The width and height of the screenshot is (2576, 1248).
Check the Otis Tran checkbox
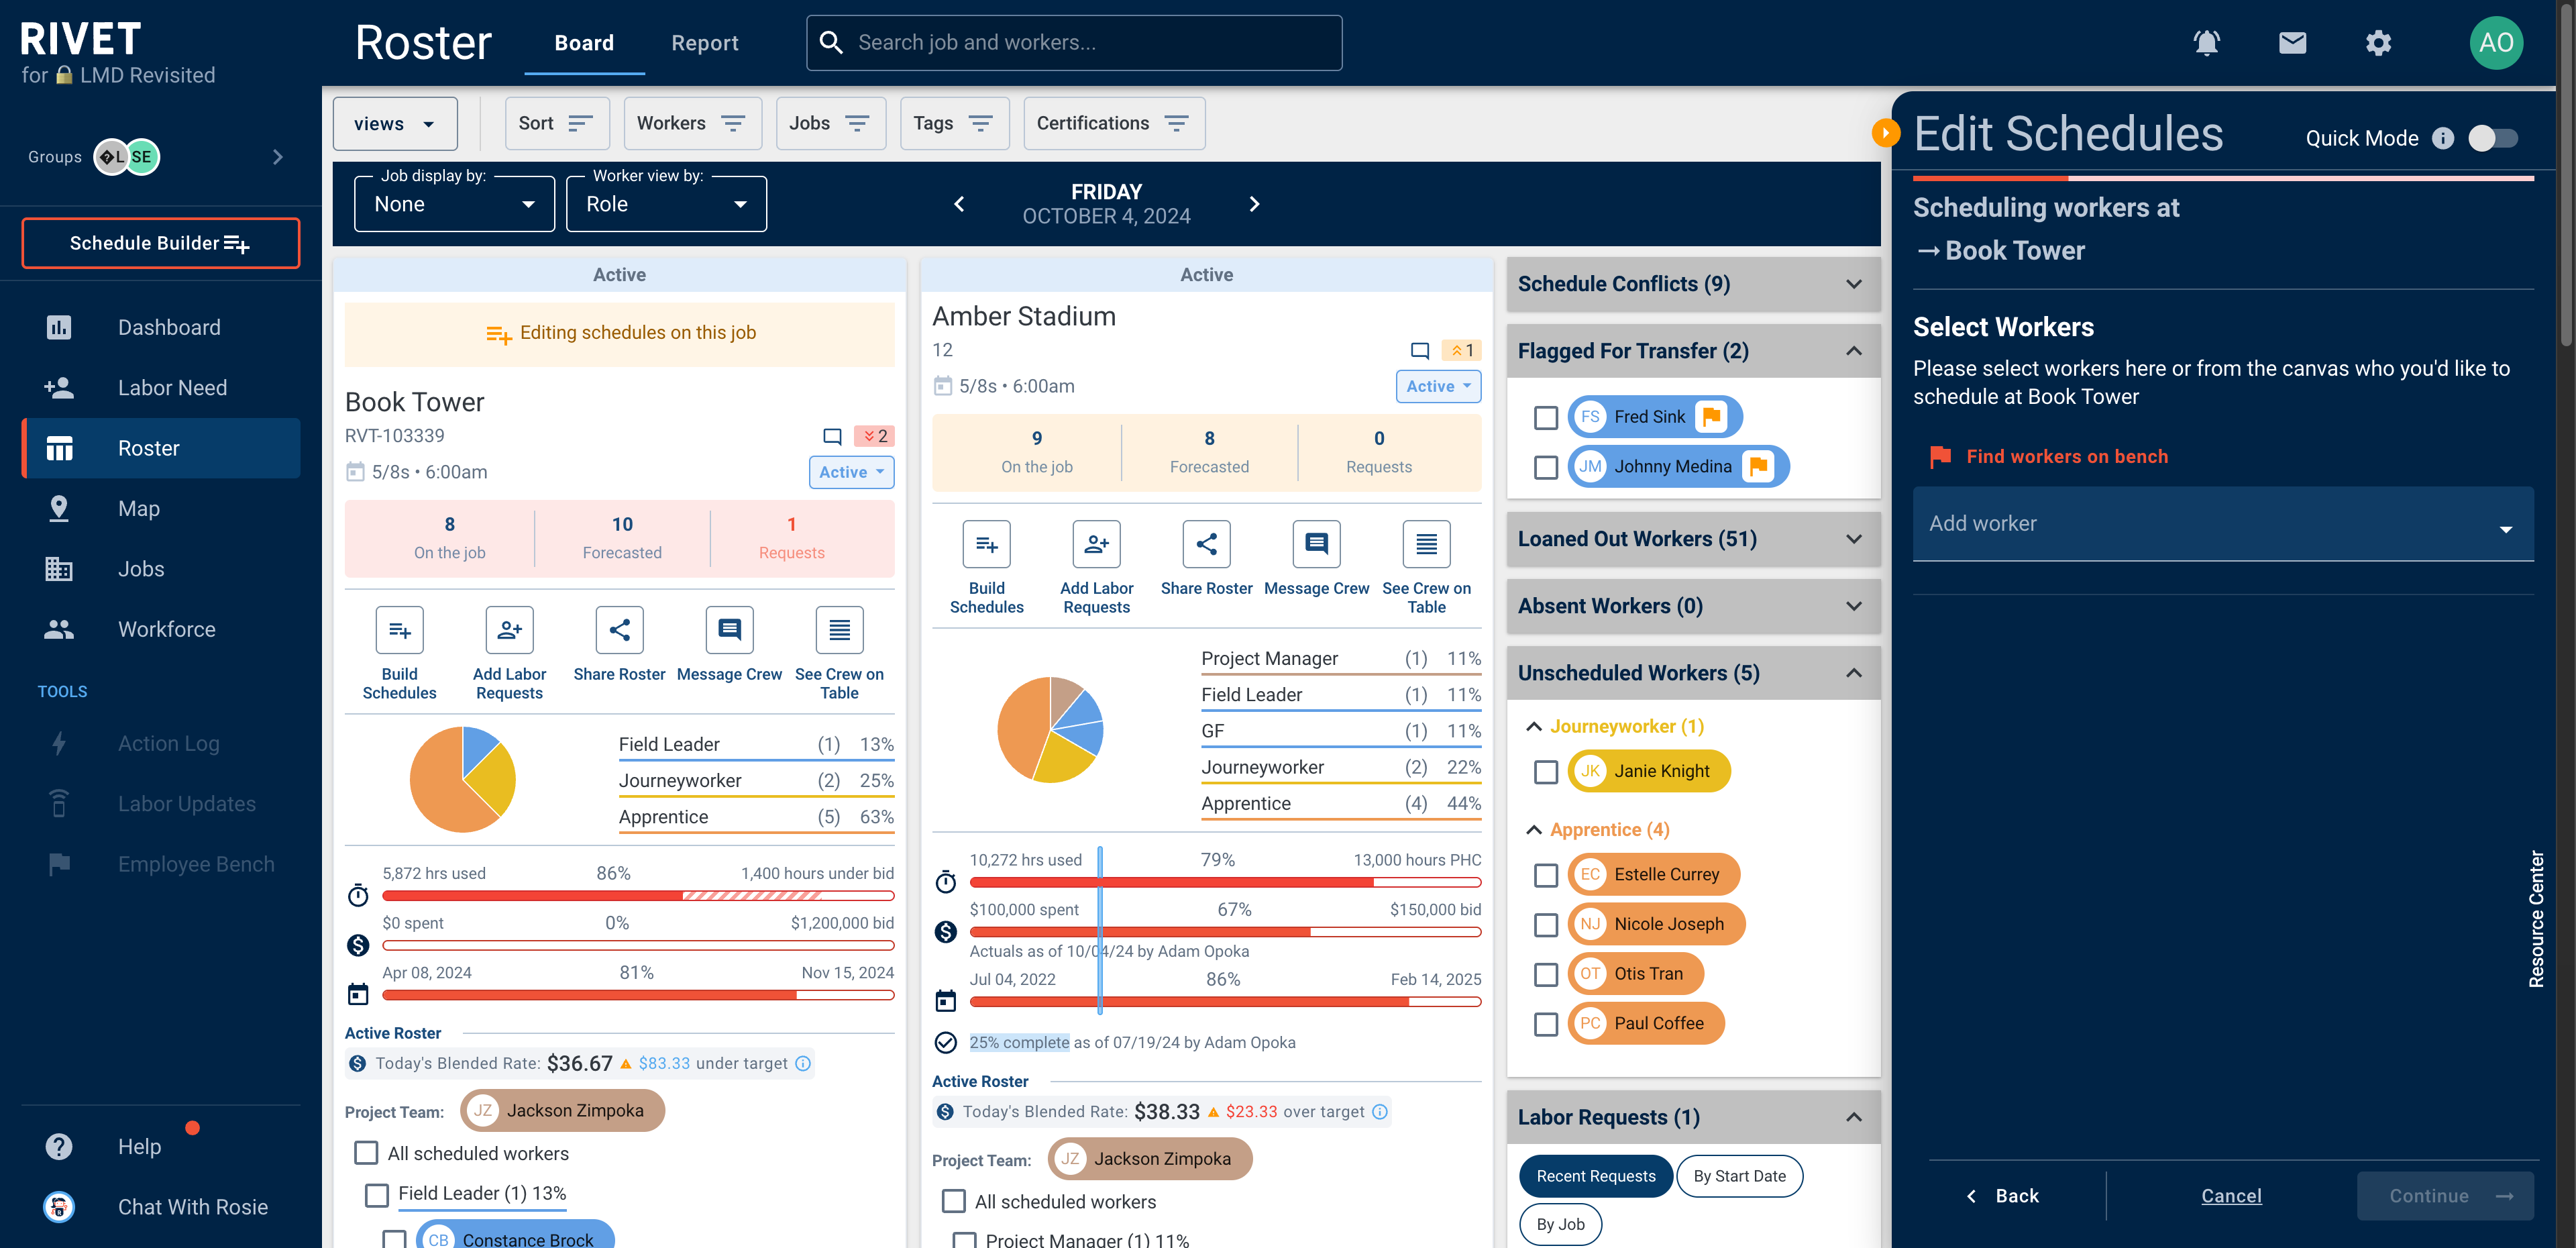[1545, 974]
